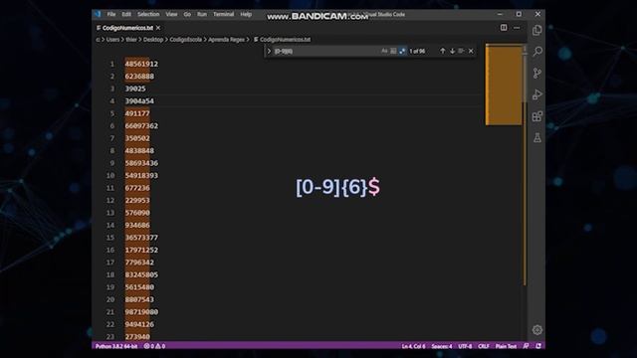Viewport: 637px width, 358px height.
Task: Open the Manage gear menu
Action: point(537,329)
